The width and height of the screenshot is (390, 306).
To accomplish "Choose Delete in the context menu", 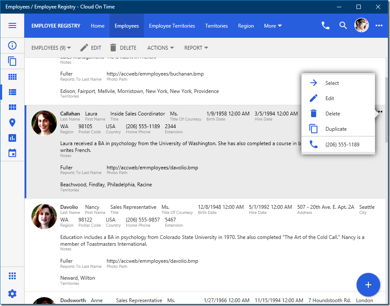I will (338, 113).
